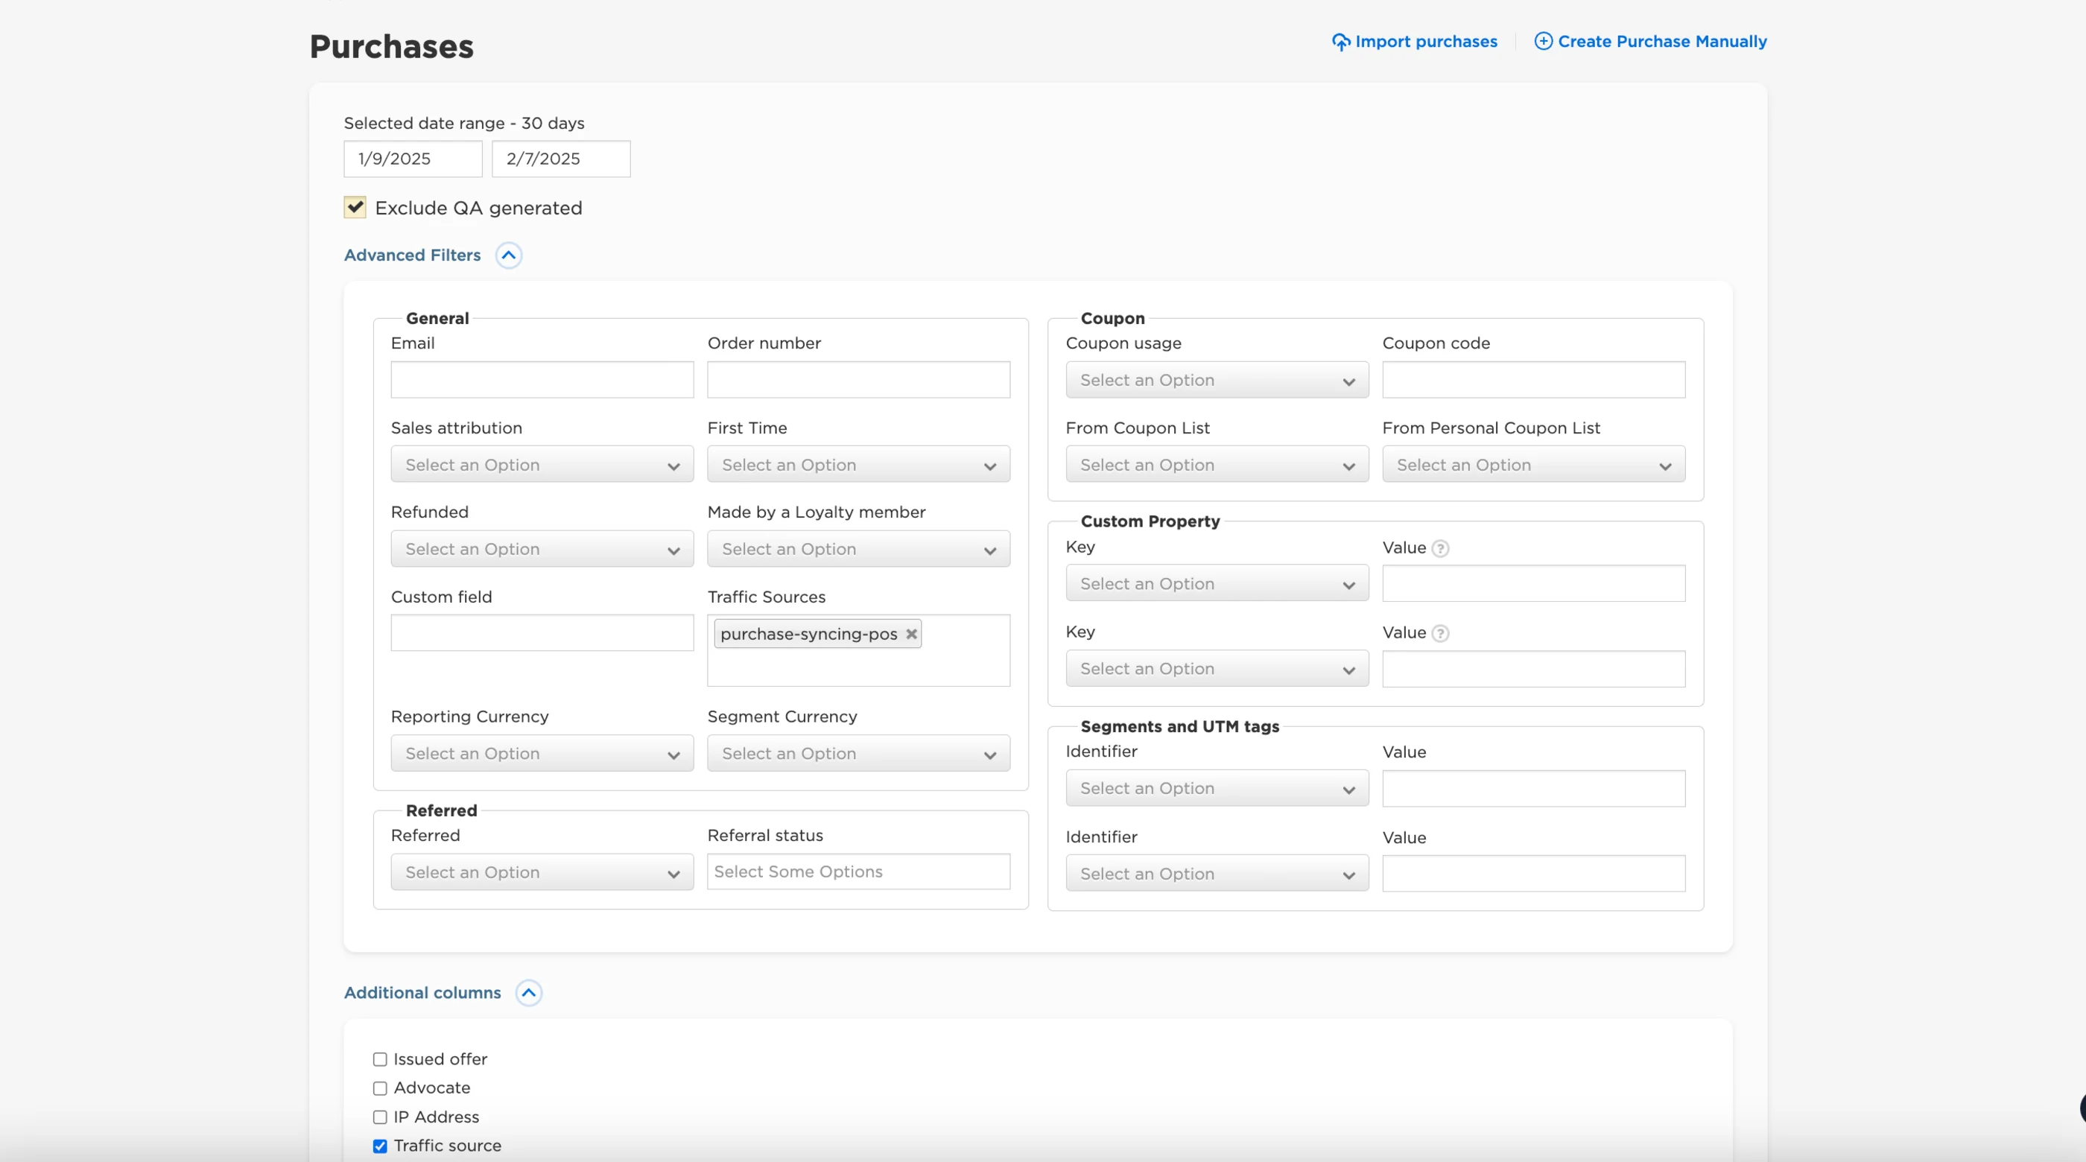Click the help icon beside second Value
Image resolution: width=2086 pixels, height=1162 pixels.
pos(1440,633)
